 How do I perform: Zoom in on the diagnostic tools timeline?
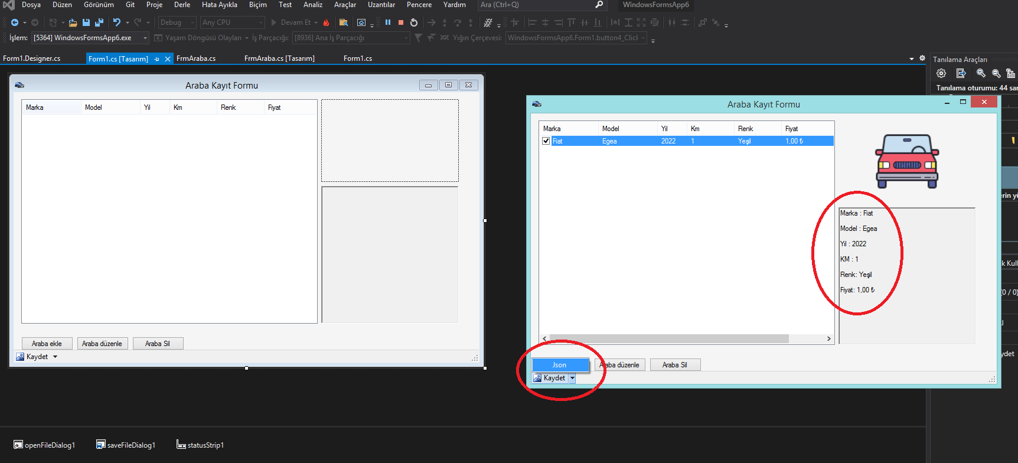pos(981,73)
